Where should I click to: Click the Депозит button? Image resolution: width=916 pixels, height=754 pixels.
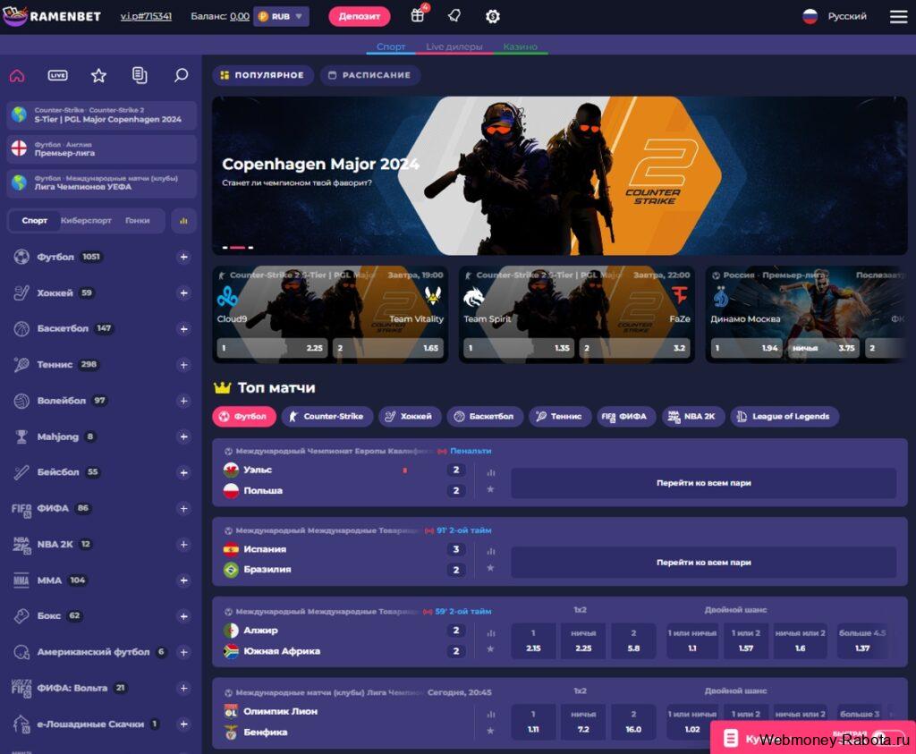click(360, 16)
